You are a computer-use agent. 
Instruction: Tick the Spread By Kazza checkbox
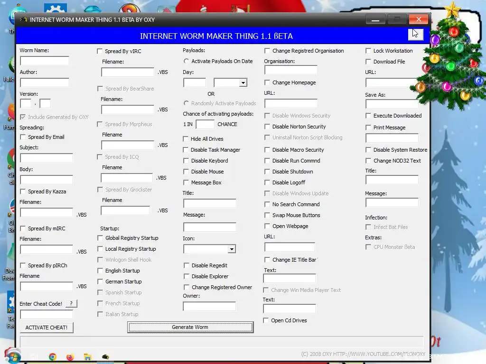(23, 191)
